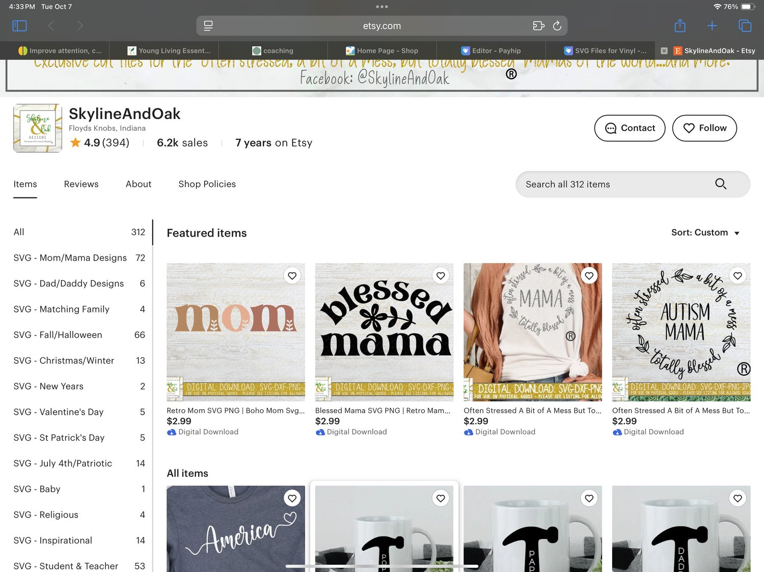Open the About shop tab
Viewport: 764px width, 572px height.
[x=139, y=184]
